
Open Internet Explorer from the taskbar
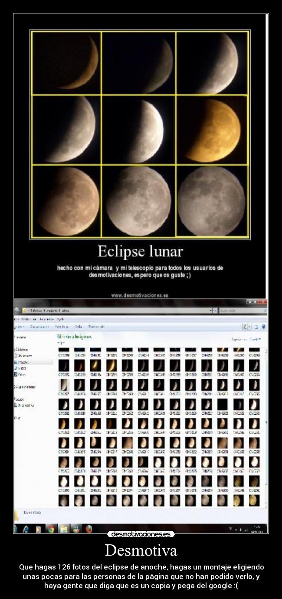click(26, 529)
